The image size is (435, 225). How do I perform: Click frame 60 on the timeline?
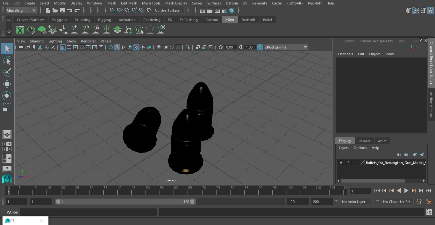tap(175, 191)
